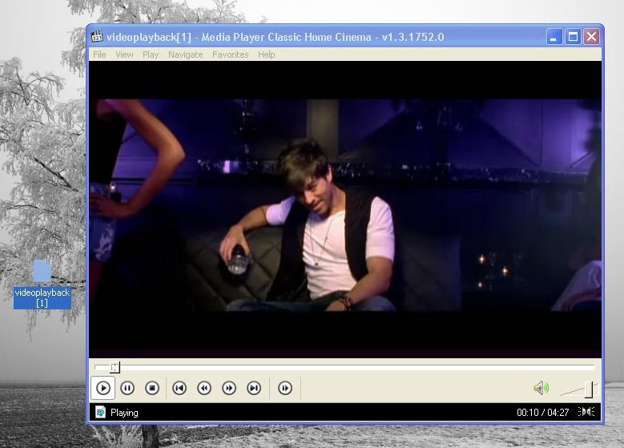
Task: Open the Help menu
Action: 266,54
